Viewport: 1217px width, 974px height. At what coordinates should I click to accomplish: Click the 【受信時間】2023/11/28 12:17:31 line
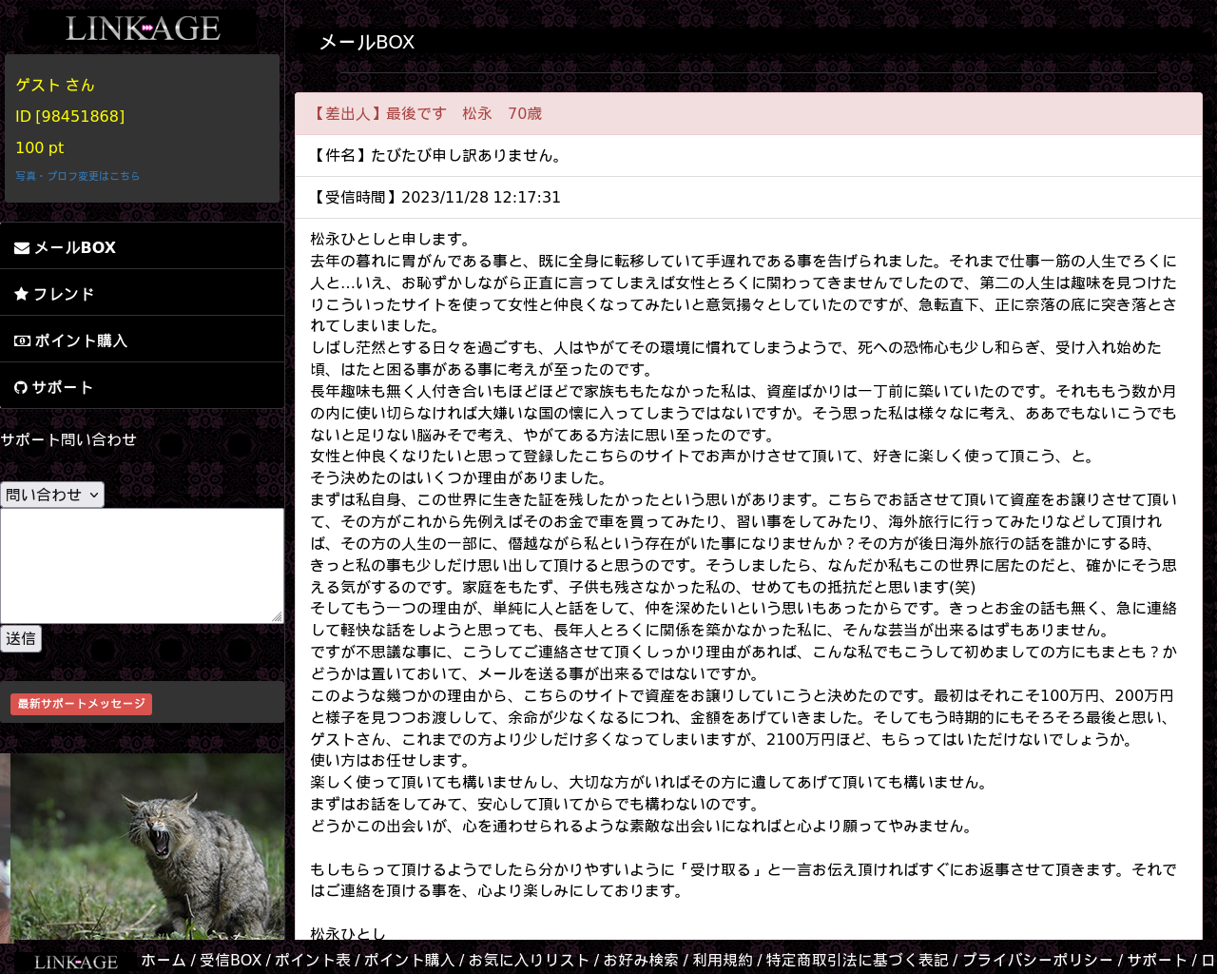[x=748, y=197]
